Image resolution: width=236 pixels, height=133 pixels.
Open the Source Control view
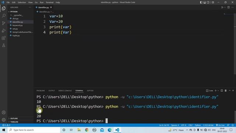point(4,23)
